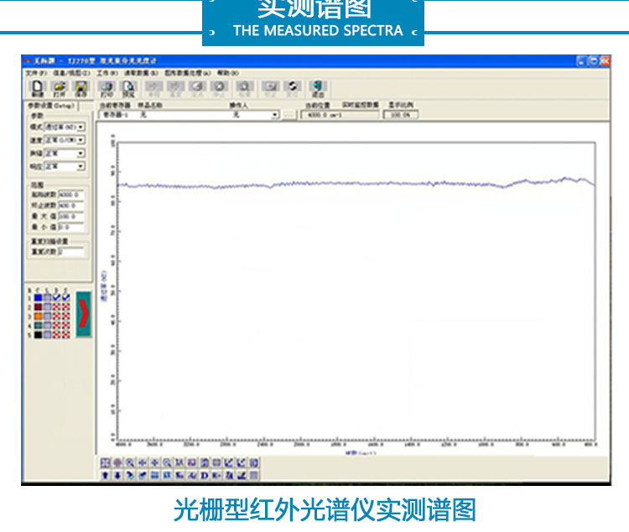Click the red chevron scan arrow button
This screenshot has height=532, width=629.
click(x=82, y=314)
